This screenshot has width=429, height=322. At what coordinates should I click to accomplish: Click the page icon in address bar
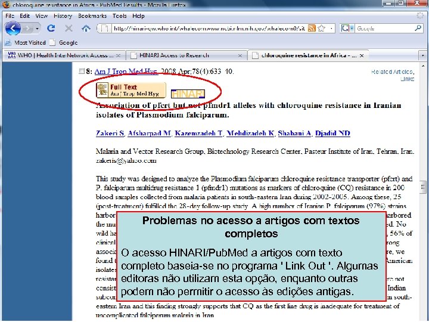pos(104,28)
